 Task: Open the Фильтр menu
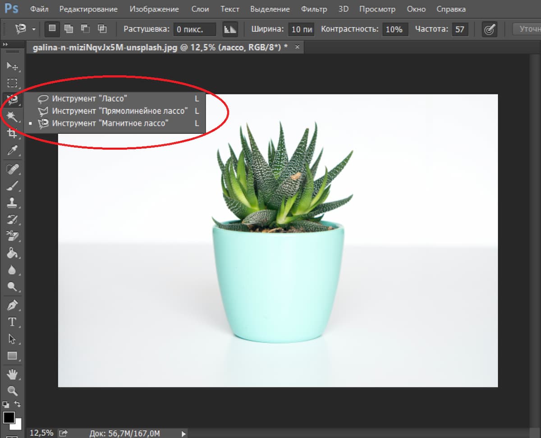click(x=314, y=9)
